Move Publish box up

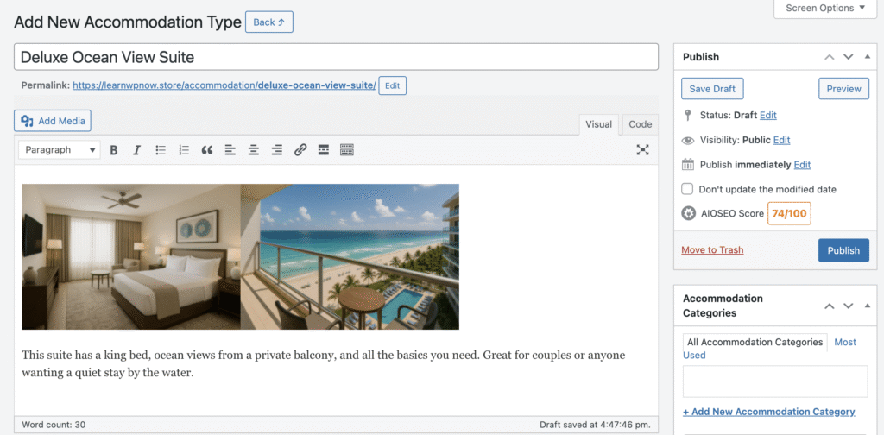click(830, 57)
